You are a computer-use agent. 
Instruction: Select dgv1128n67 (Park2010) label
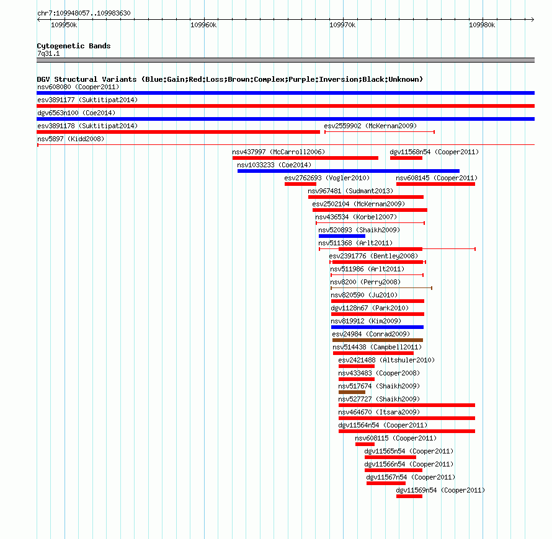(x=370, y=308)
